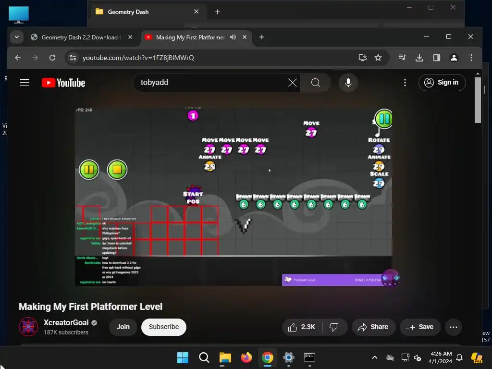Image resolution: width=492 pixels, height=369 pixels.
Task: Subscribe to XcreatorGoal
Action: coord(163,327)
